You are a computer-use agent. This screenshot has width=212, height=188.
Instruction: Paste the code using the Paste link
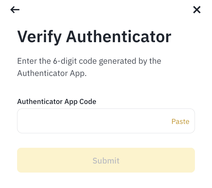point(180,121)
